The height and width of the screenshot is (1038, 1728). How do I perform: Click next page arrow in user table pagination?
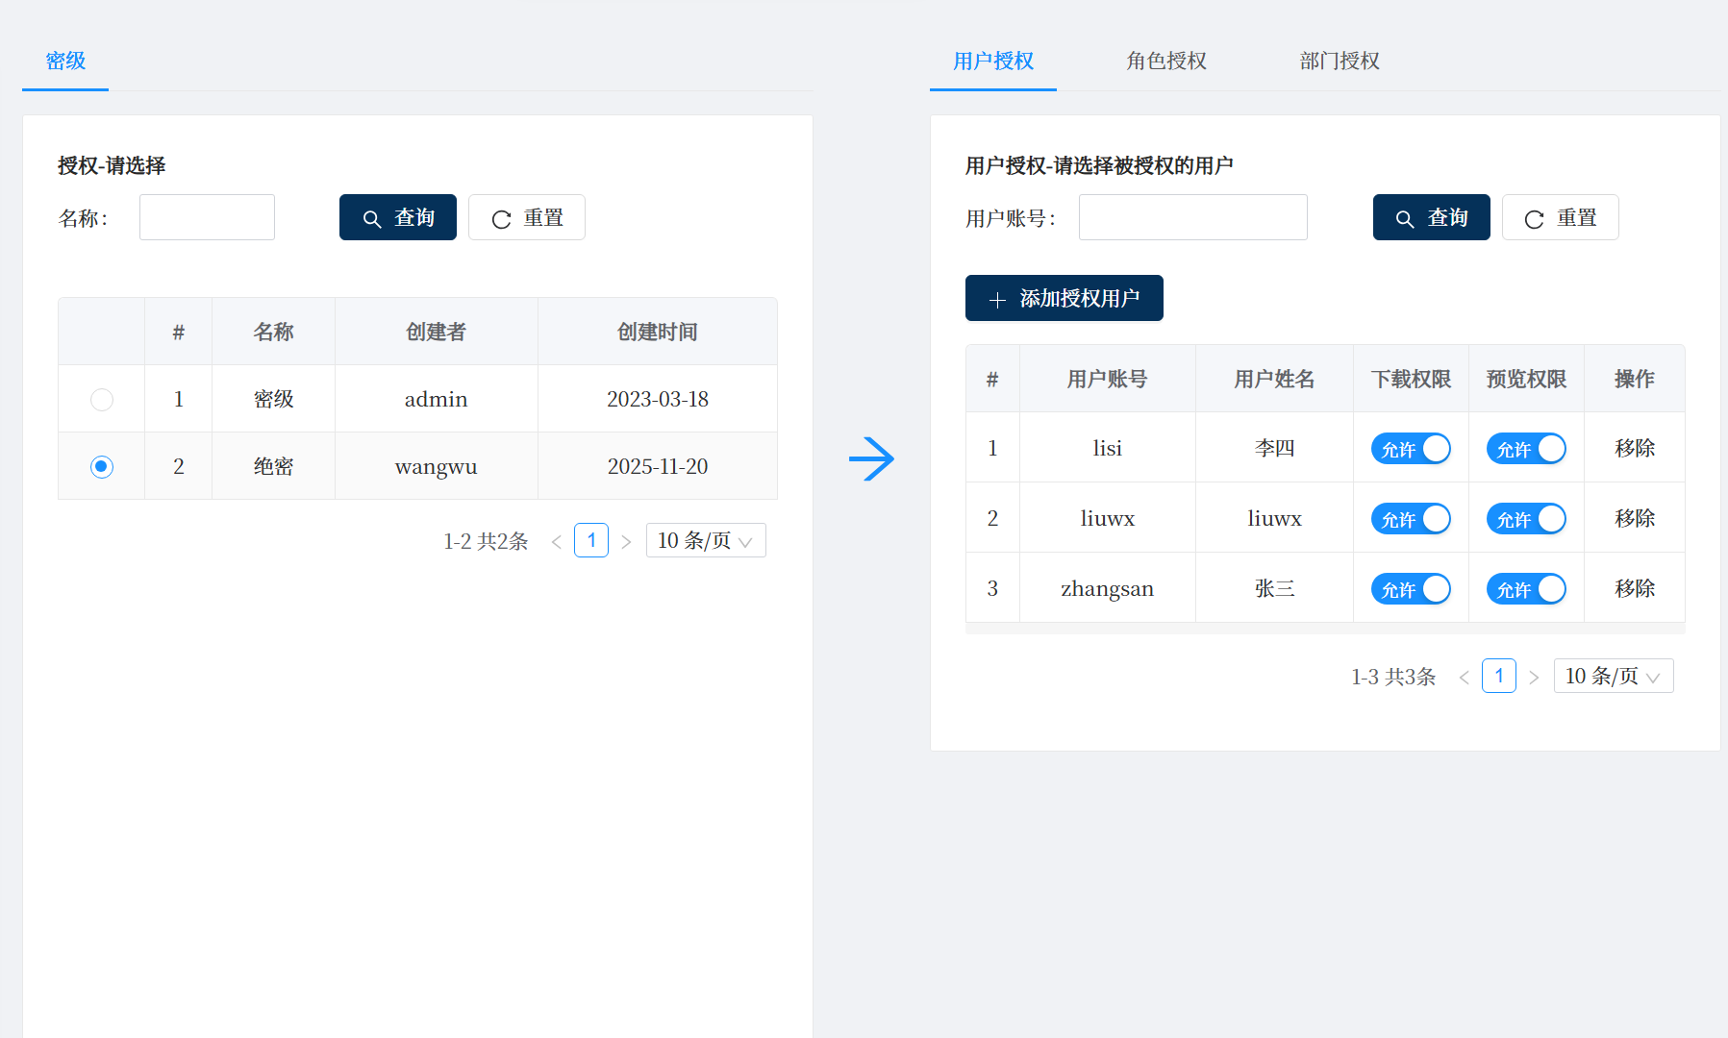click(1534, 677)
